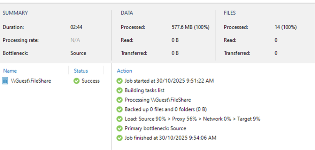Viewport: 315px width, 150px height.
Task: Select the Building tasks list log entry
Action: tap(145, 90)
